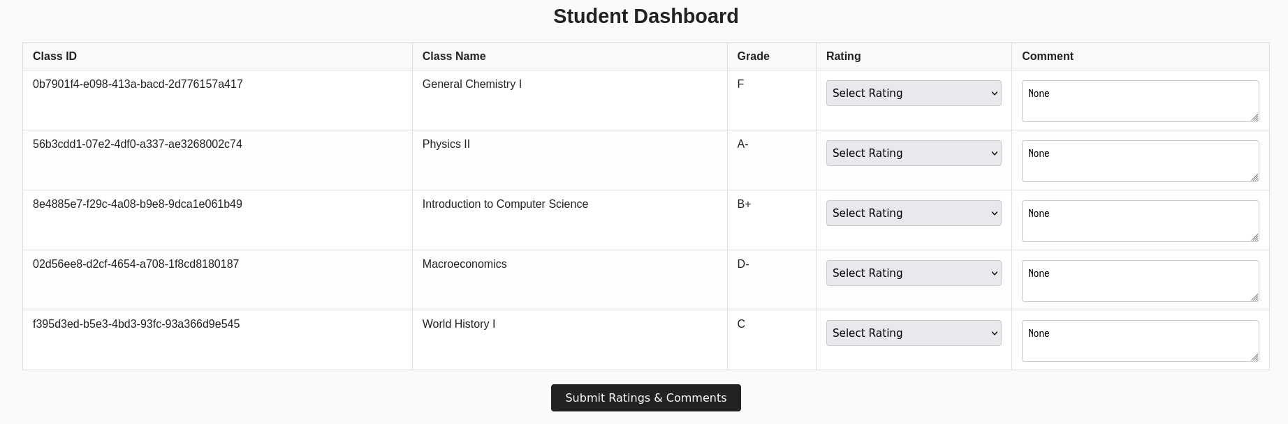This screenshot has height=424, width=1288.
Task: Open the rating dropdown for World History I
Action: [x=914, y=333]
